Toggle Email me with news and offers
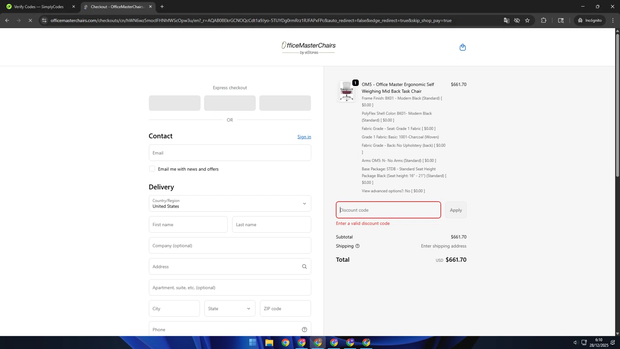The image size is (620, 349). 152,169
